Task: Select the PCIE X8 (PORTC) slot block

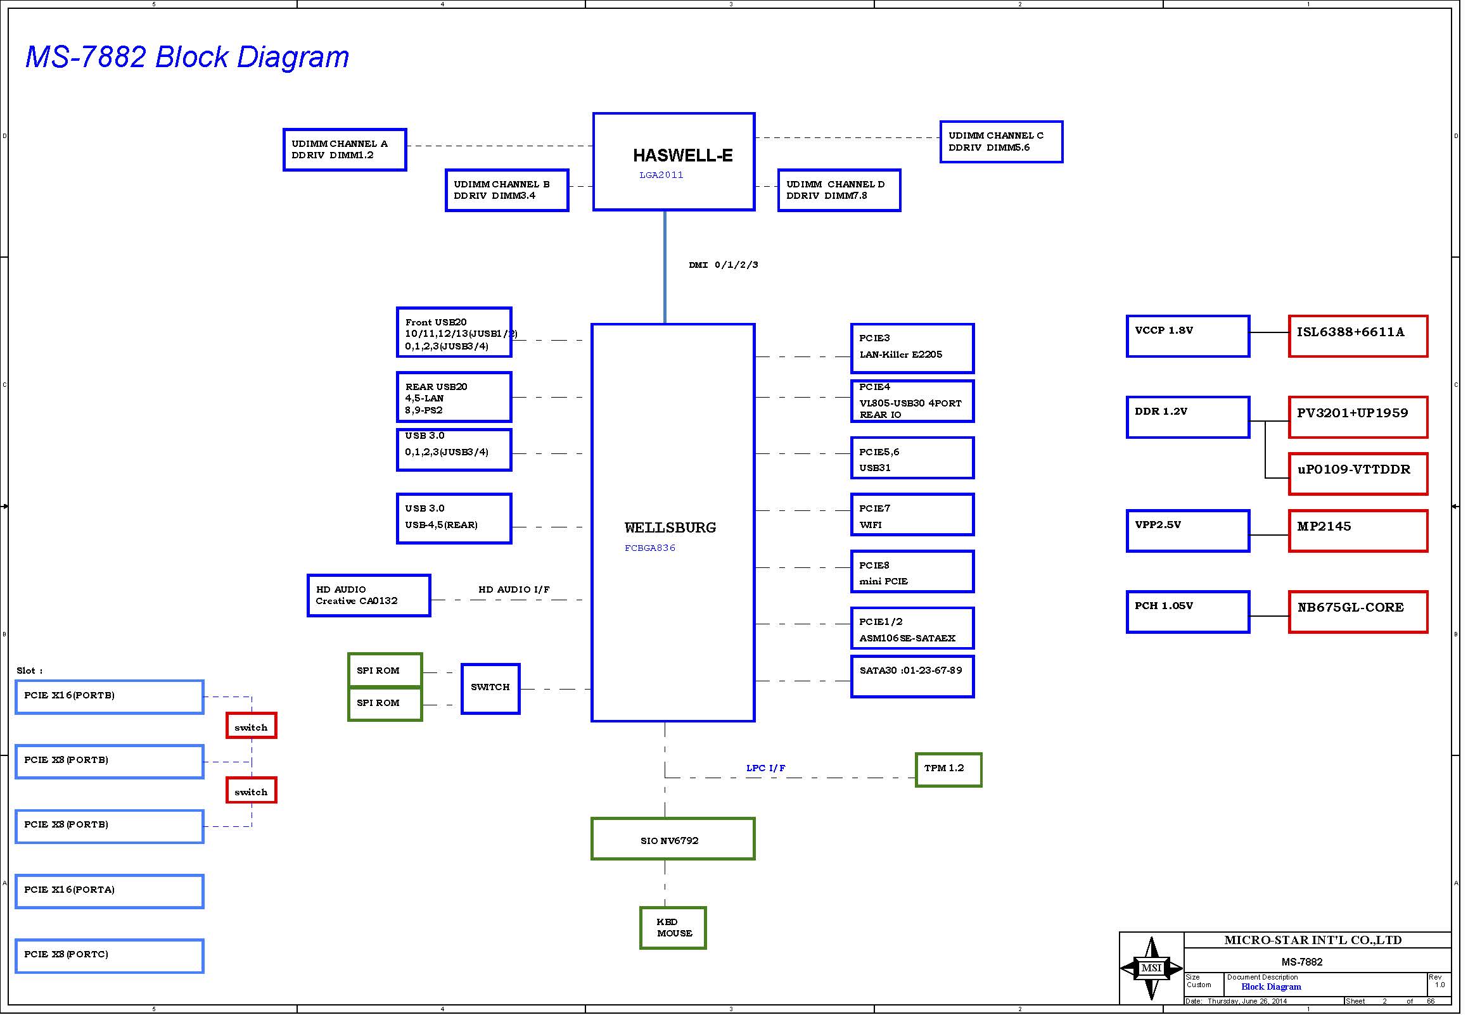Action: click(x=110, y=956)
